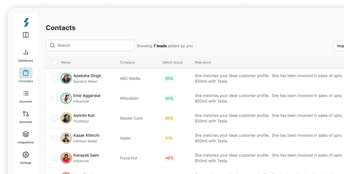The width and height of the screenshot is (344, 174).
Task: Open contact name Ashrith Koli
Action: (84, 115)
